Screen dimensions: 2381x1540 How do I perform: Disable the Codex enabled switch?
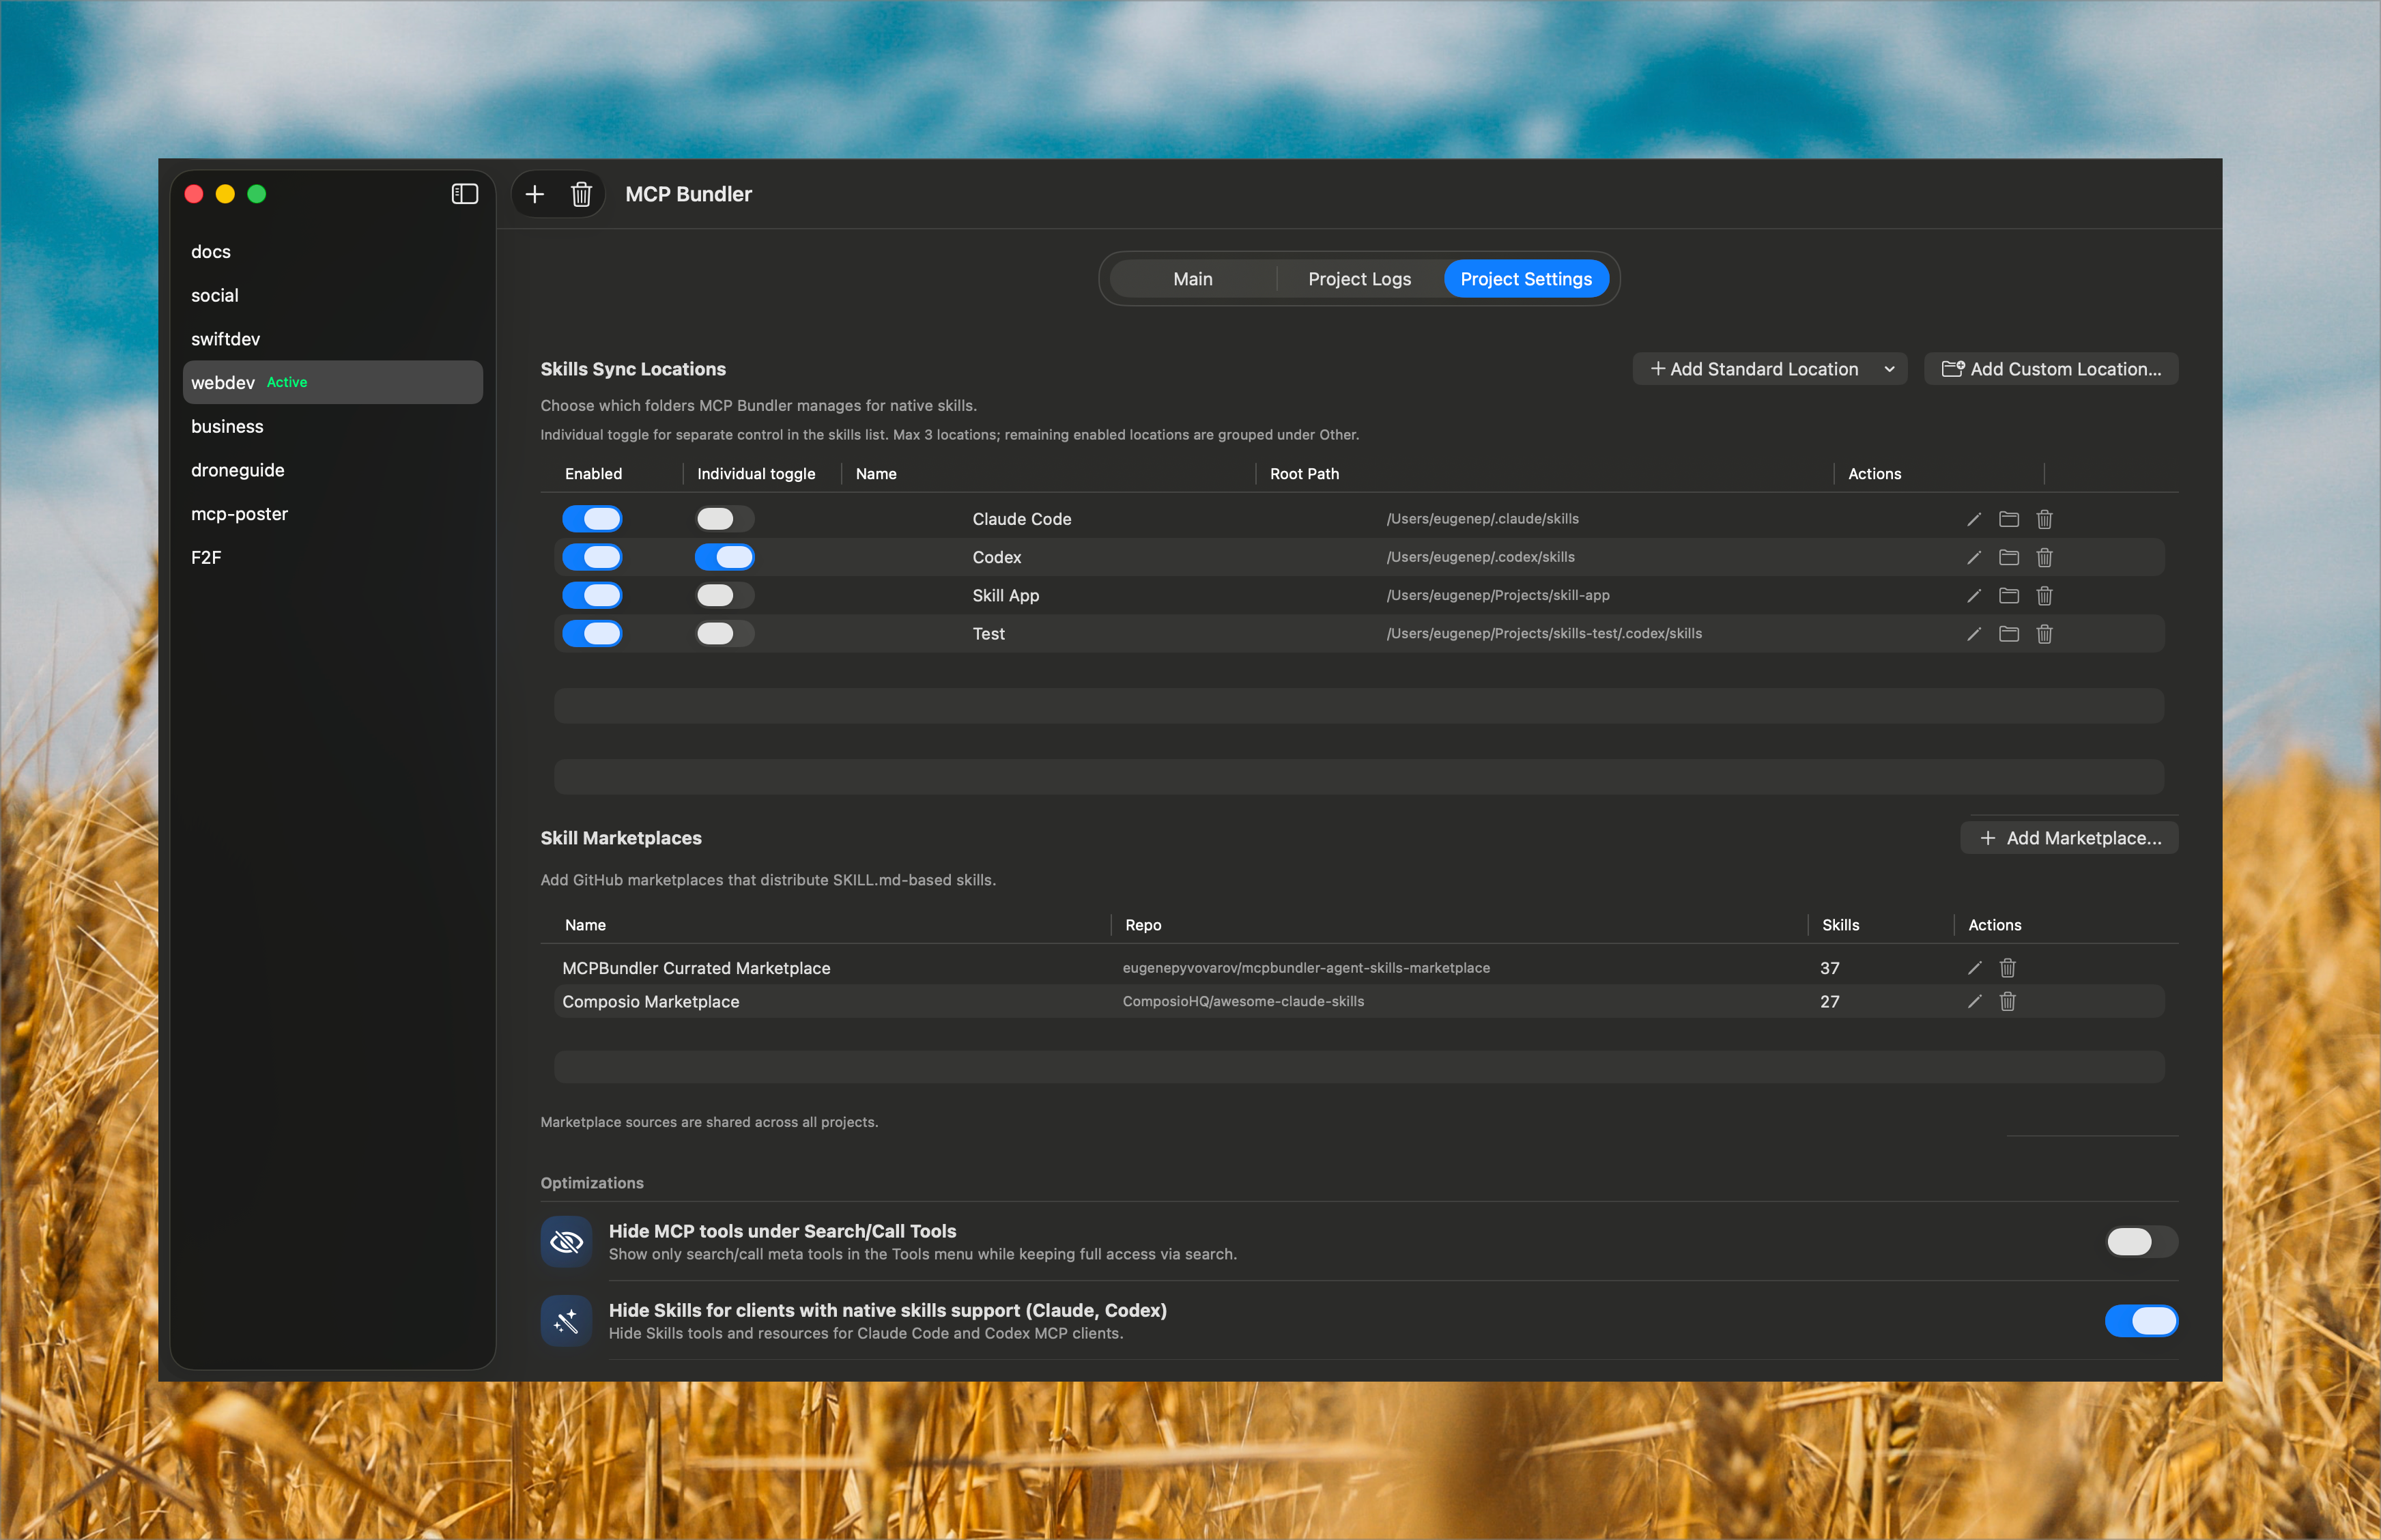592,557
